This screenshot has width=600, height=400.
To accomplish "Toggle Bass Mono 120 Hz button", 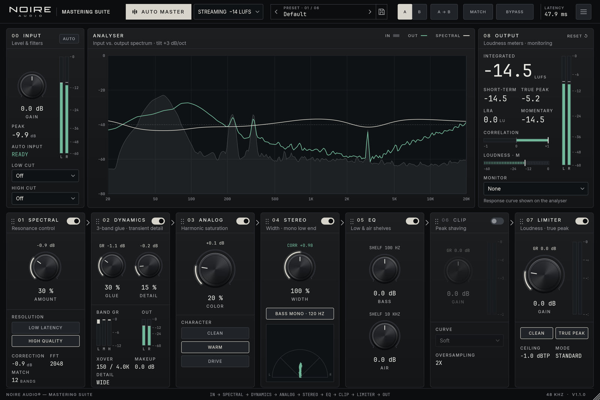I will point(300,313).
